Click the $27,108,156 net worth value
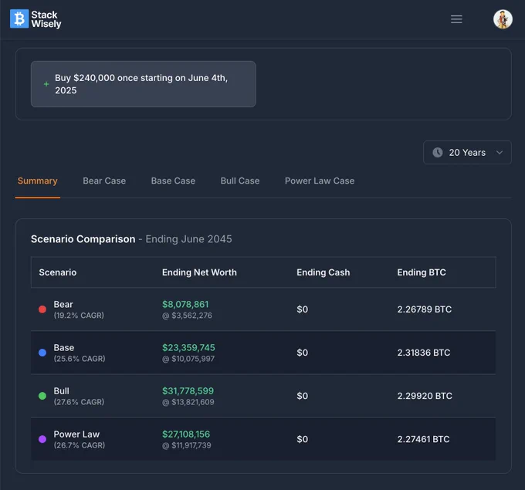 click(x=186, y=434)
